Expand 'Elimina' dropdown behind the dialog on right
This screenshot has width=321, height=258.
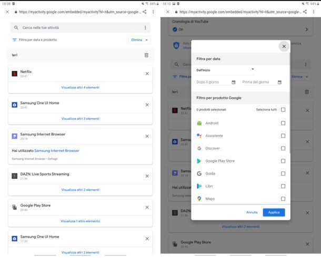300,77
